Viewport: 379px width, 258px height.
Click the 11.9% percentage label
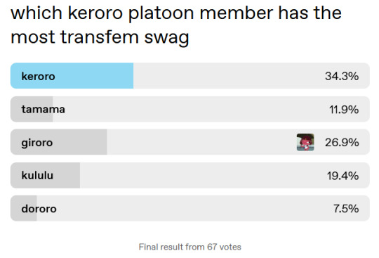click(344, 110)
